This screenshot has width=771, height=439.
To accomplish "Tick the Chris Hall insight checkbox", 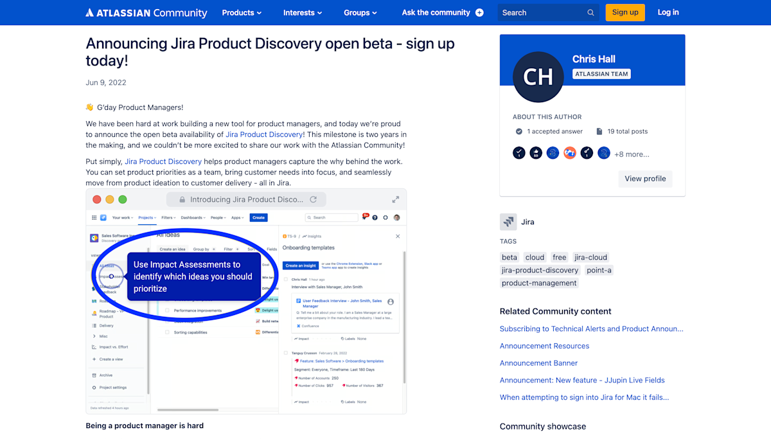I will pos(286,280).
